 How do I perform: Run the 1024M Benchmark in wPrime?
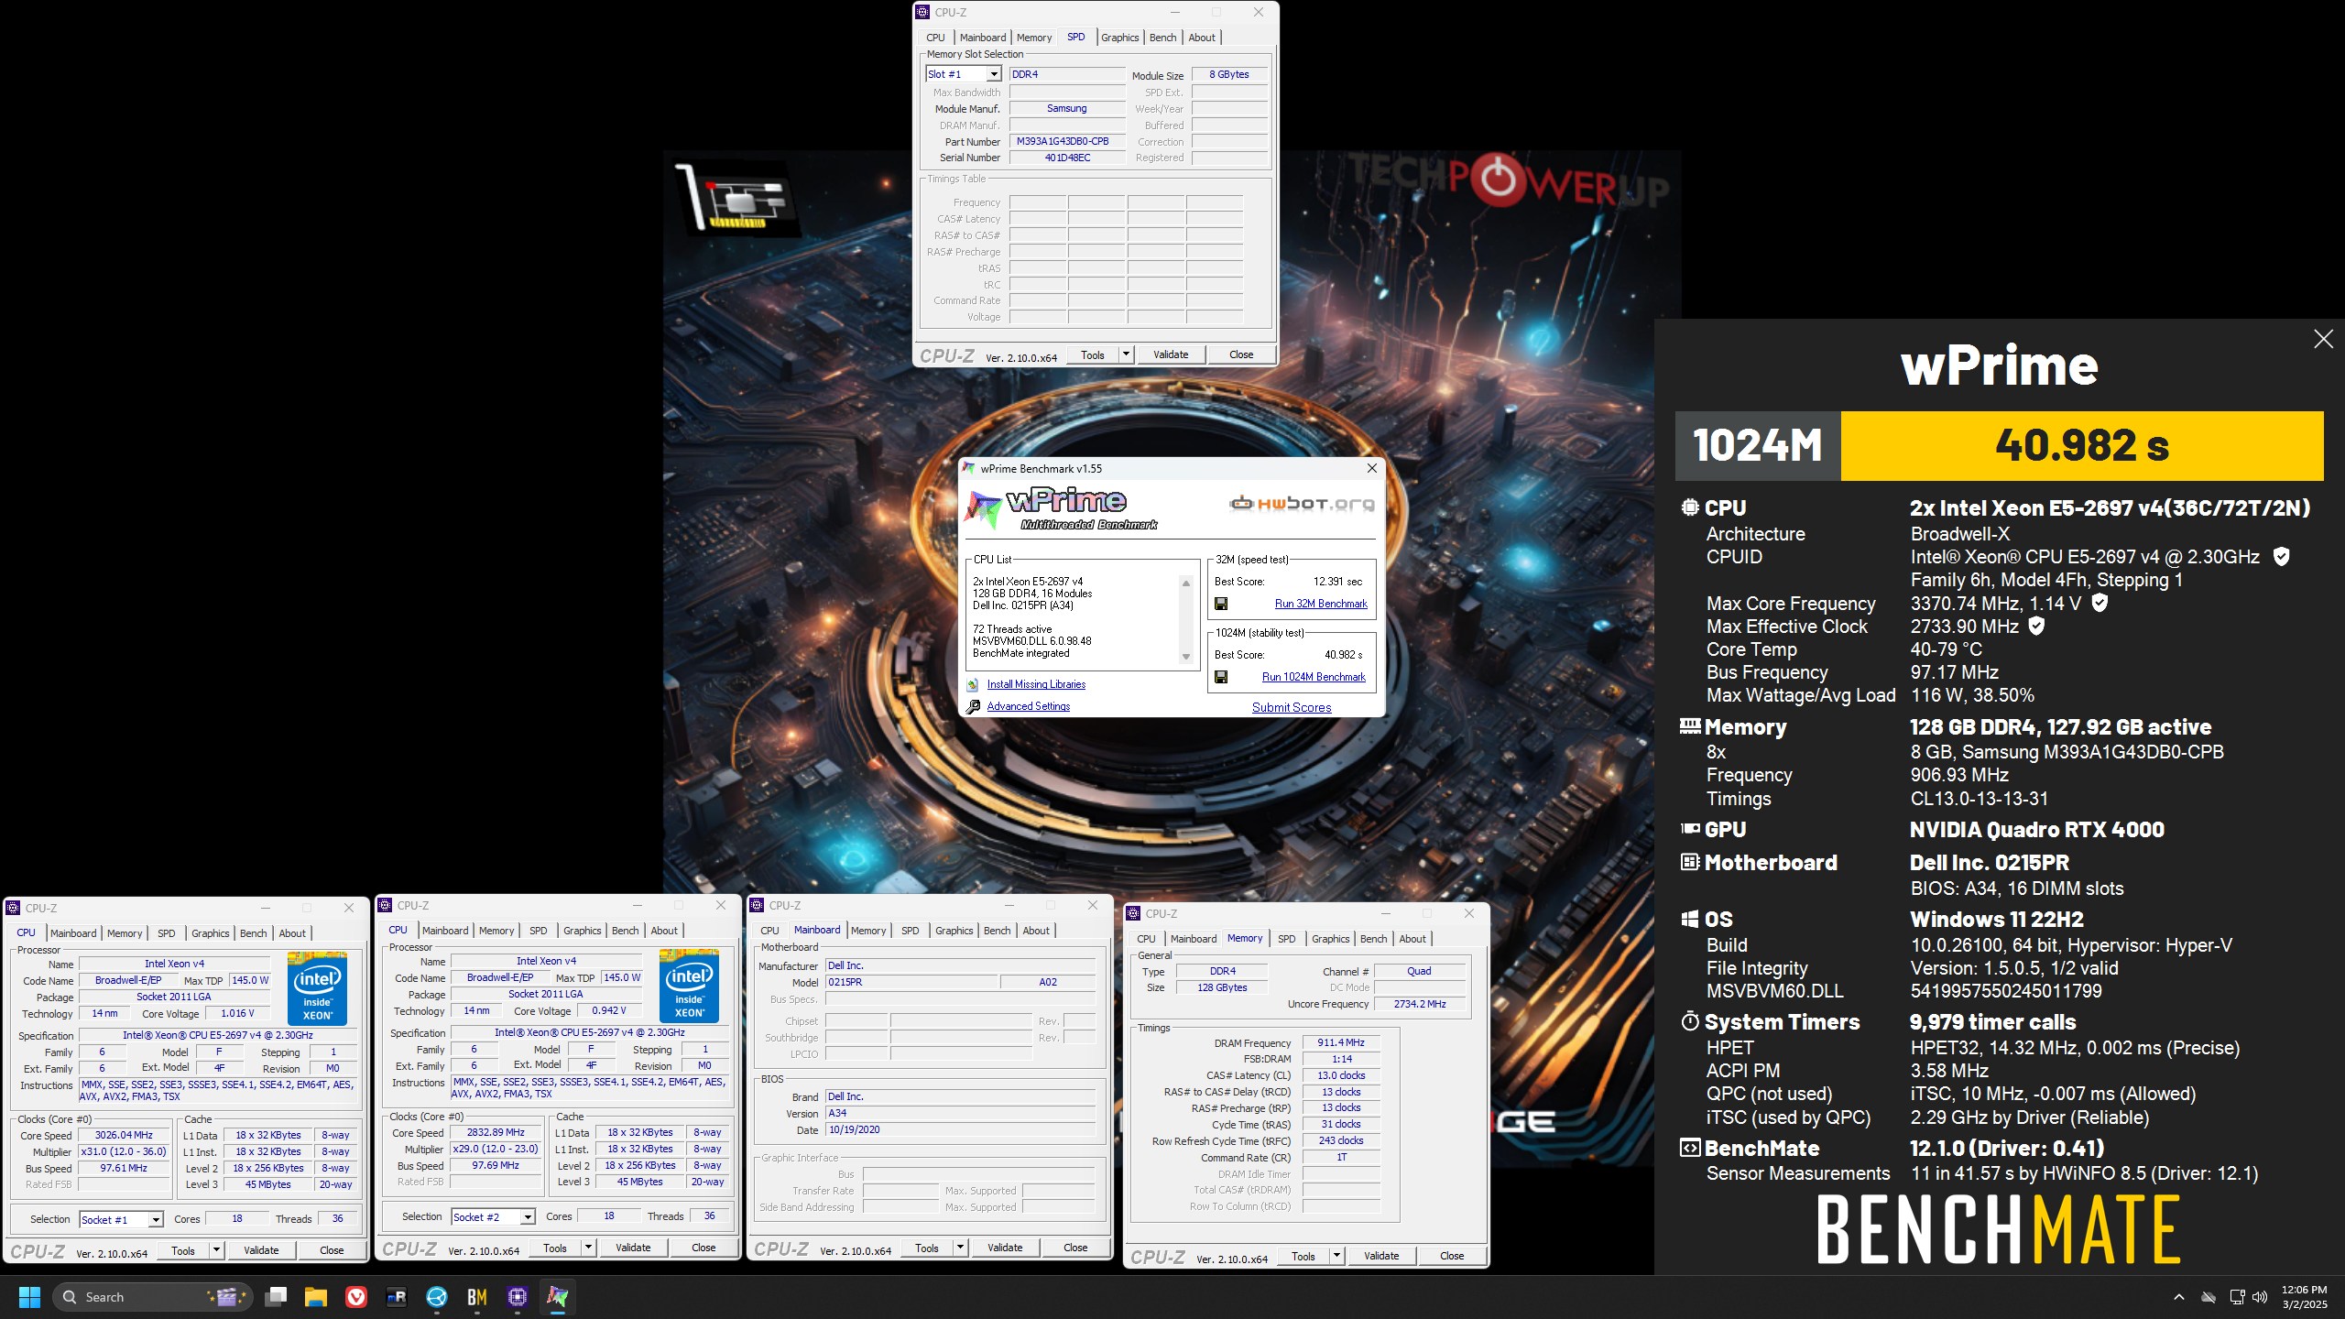pyautogui.click(x=1314, y=677)
